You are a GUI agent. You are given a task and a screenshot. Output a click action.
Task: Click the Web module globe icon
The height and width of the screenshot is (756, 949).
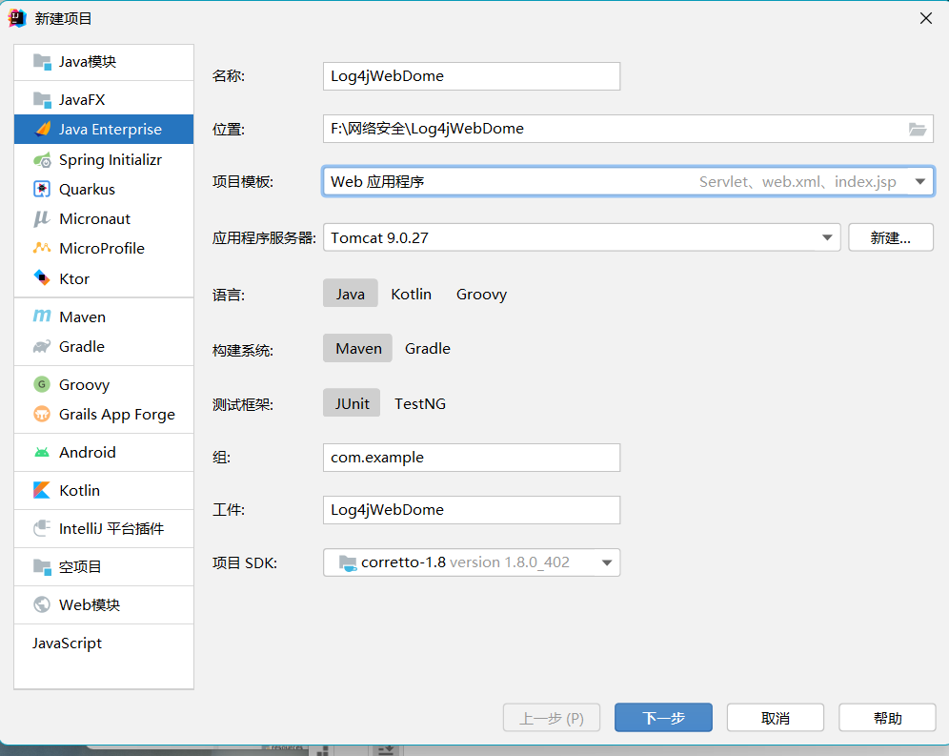[x=42, y=604]
